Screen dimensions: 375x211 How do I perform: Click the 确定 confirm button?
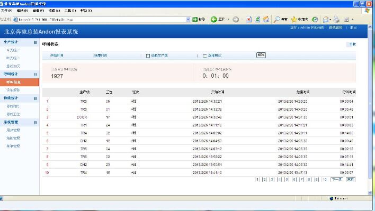[261, 55]
